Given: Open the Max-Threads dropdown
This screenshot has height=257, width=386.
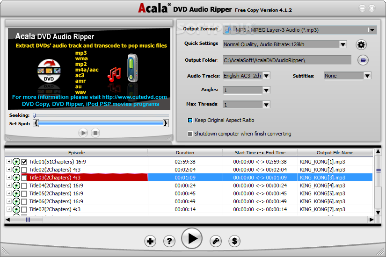Looking at the screenshot, I should coord(266,105).
